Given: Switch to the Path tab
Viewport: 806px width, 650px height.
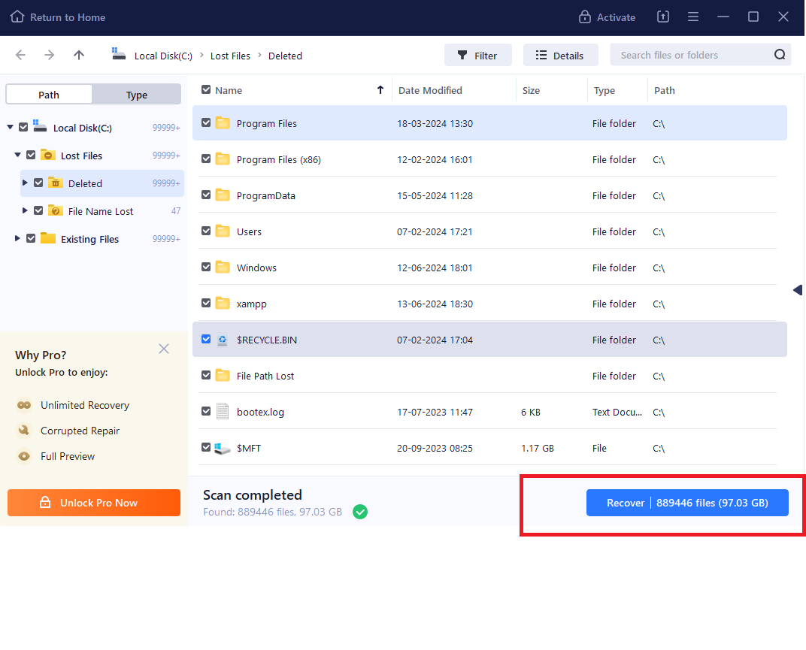Looking at the screenshot, I should 49,95.
